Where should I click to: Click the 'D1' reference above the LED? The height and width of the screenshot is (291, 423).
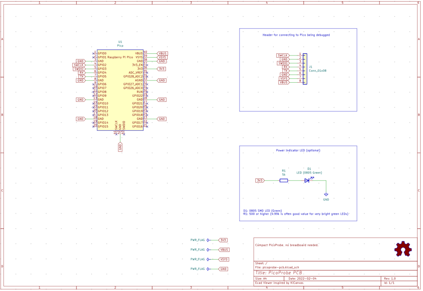pyautogui.click(x=309, y=169)
